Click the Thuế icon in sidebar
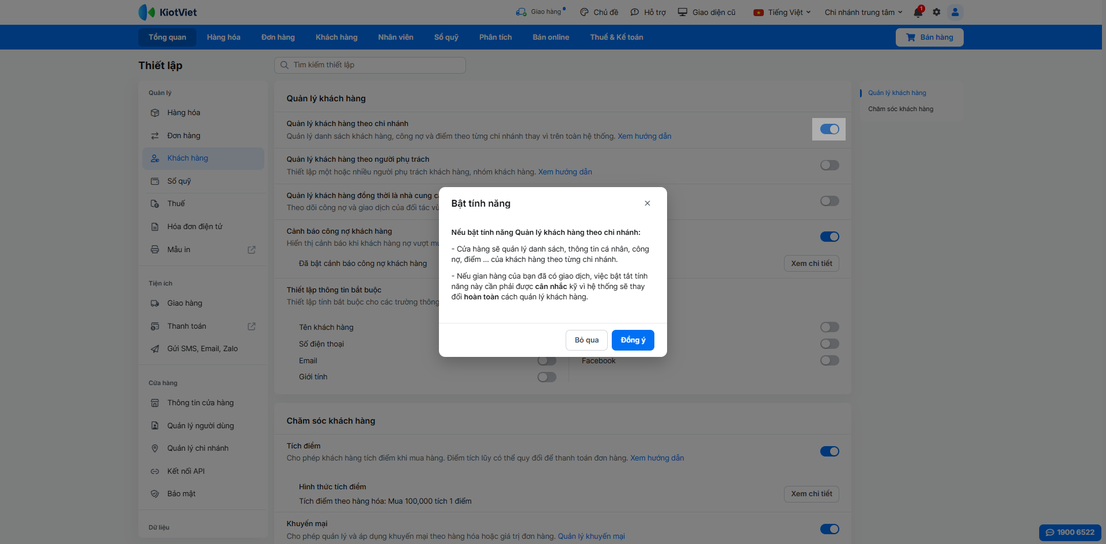 [x=155, y=204]
